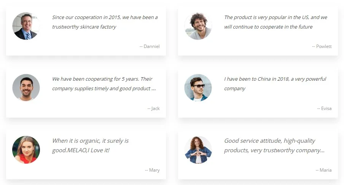Select Powlett's circular avatar image

pos(198,26)
